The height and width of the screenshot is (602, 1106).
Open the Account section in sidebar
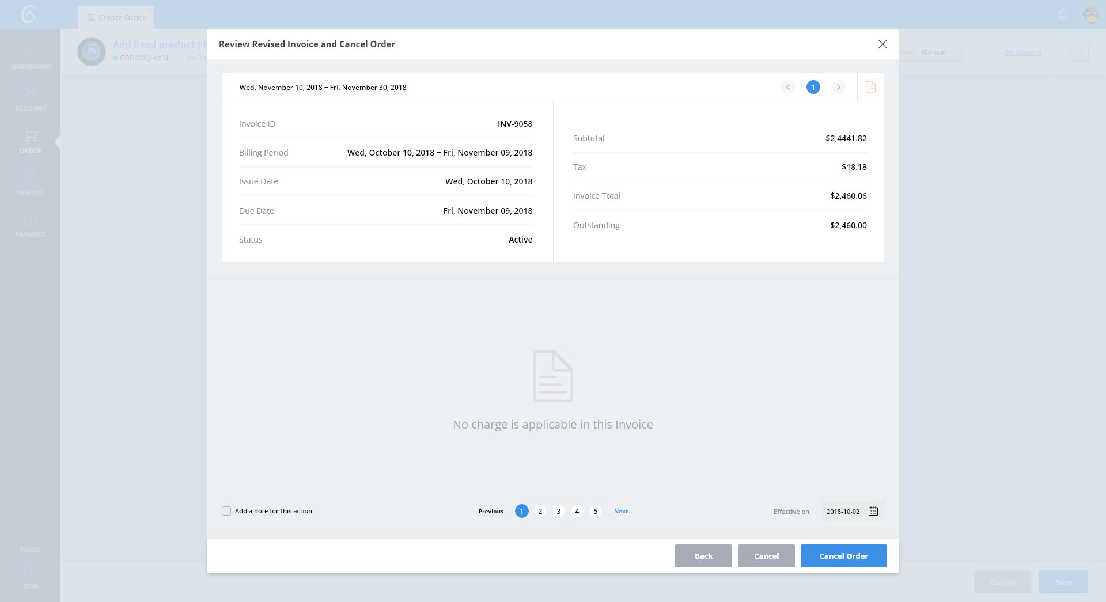tap(31, 99)
